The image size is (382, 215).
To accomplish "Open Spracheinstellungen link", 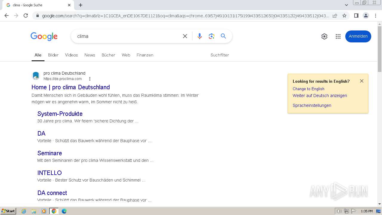I will coord(312,105).
